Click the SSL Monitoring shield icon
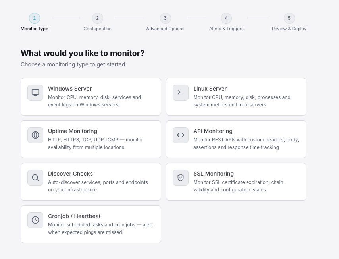This screenshot has width=339, height=259. [181, 178]
